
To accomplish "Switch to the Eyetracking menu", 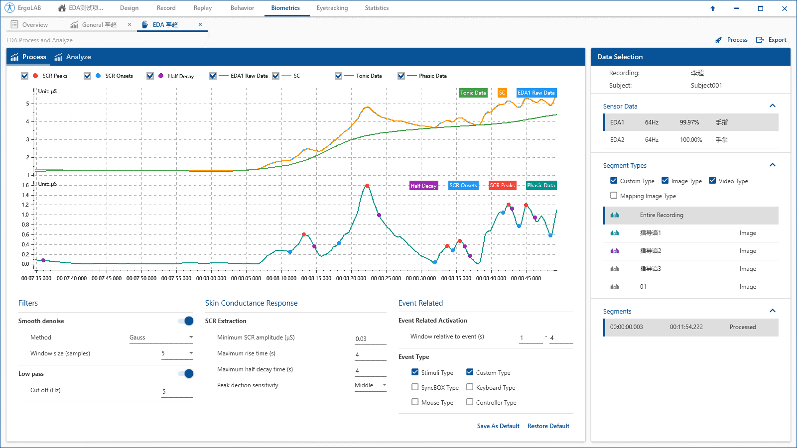I will tap(332, 8).
